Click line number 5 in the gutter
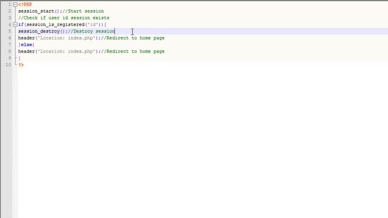The width and height of the screenshot is (388, 218). click(x=10, y=31)
